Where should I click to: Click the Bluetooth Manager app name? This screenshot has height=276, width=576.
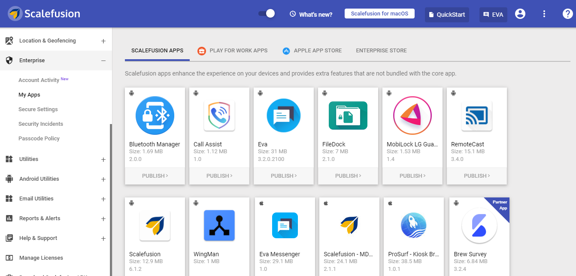pyautogui.click(x=155, y=144)
